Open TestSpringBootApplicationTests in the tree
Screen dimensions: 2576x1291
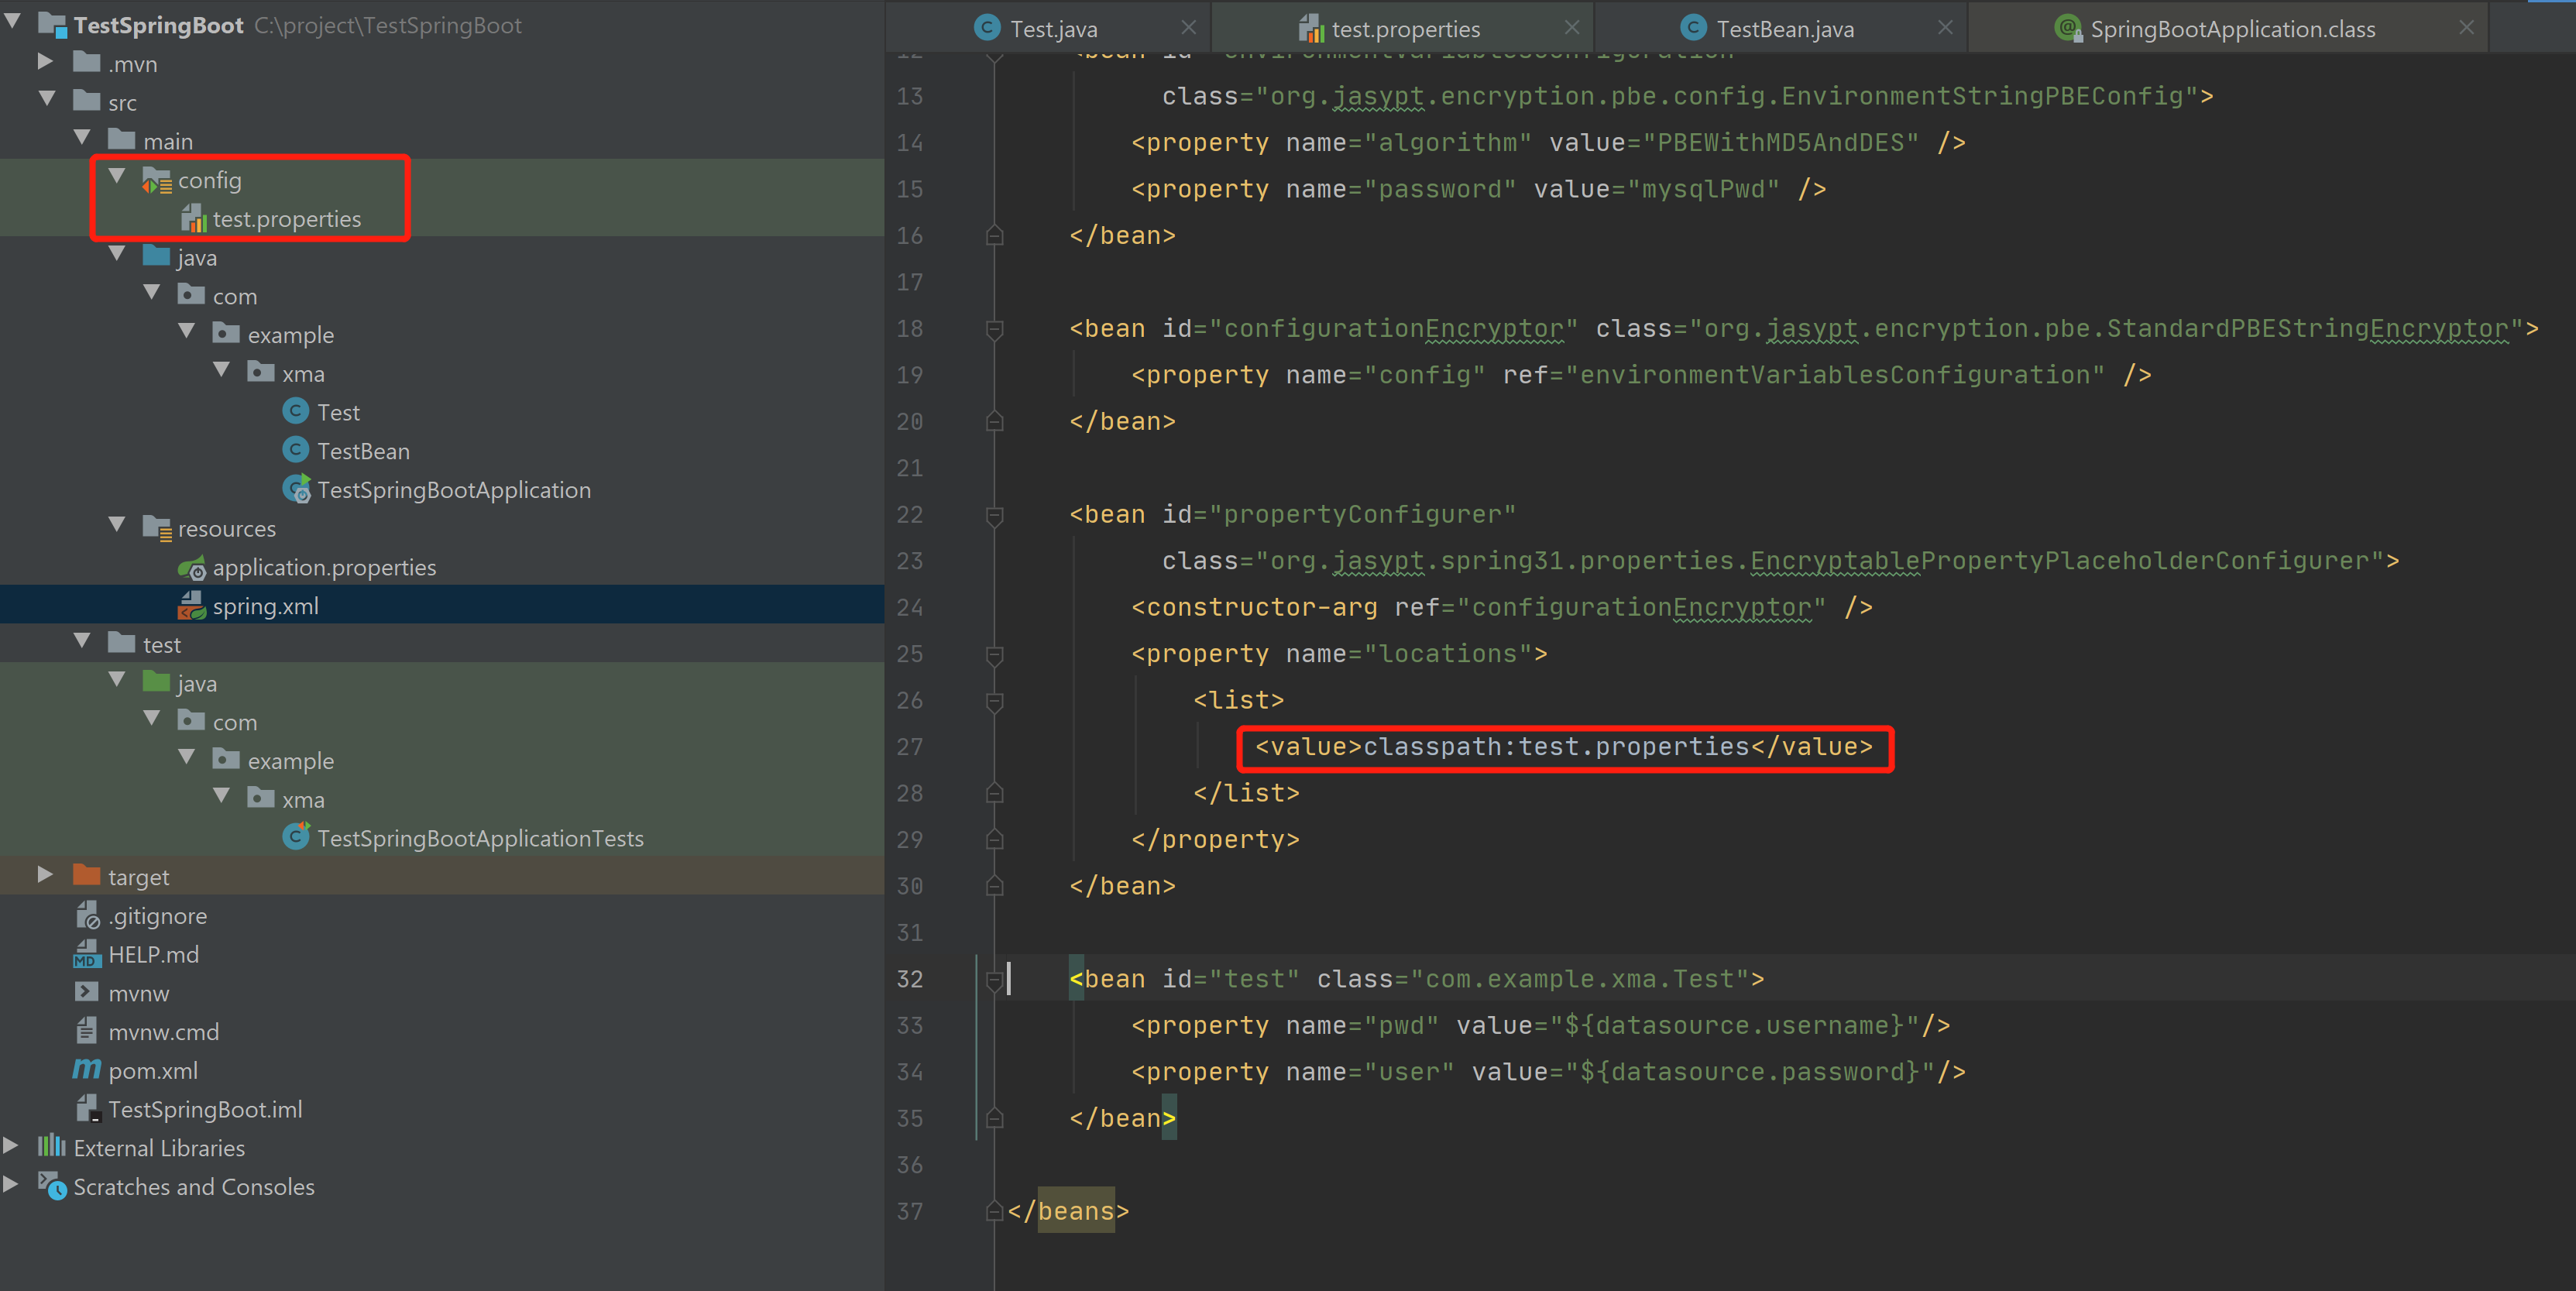pyautogui.click(x=480, y=838)
